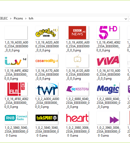130x143 pixels.
Task: Select the CBeebies HD picon thumbnail
Action: (47, 33)
